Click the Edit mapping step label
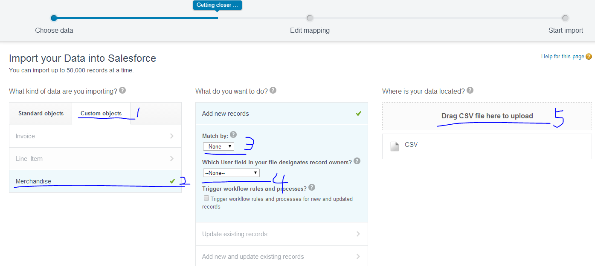The height and width of the screenshot is (266, 595). [x=310, y=31]
